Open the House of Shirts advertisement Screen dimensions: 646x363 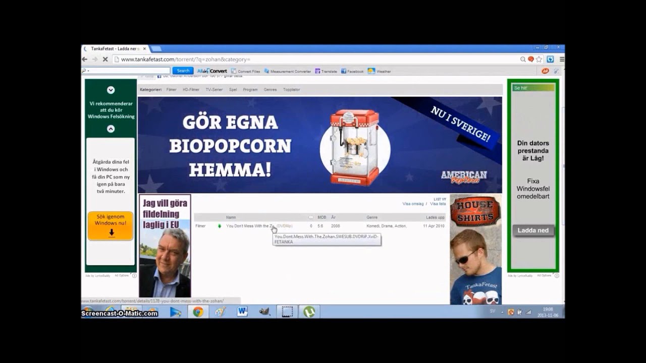pyautogui.click(x=476, y=250)
